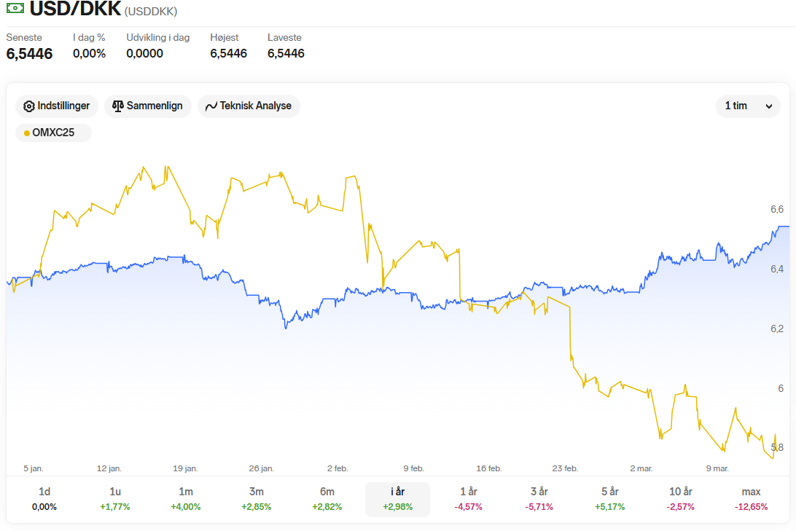Click the Laveste label

(284, 38)
